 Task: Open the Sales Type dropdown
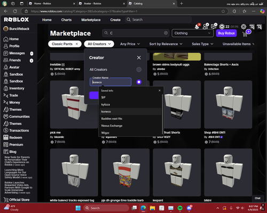[x=202, y=44]
